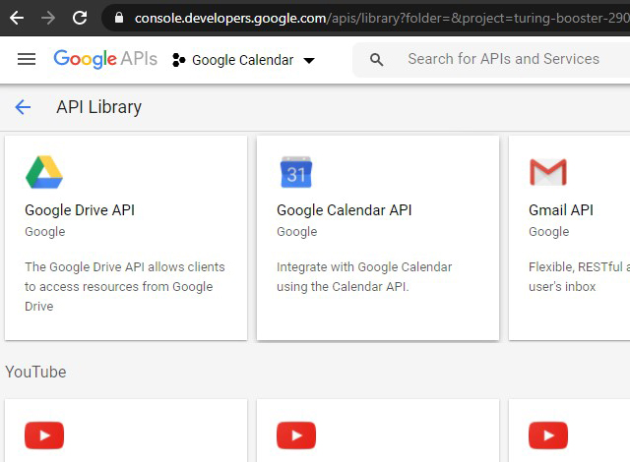Expand the Google Calendar project dropdown
Image resolution: width=630 pixels, height=462 pixels.
coord(309,60)
